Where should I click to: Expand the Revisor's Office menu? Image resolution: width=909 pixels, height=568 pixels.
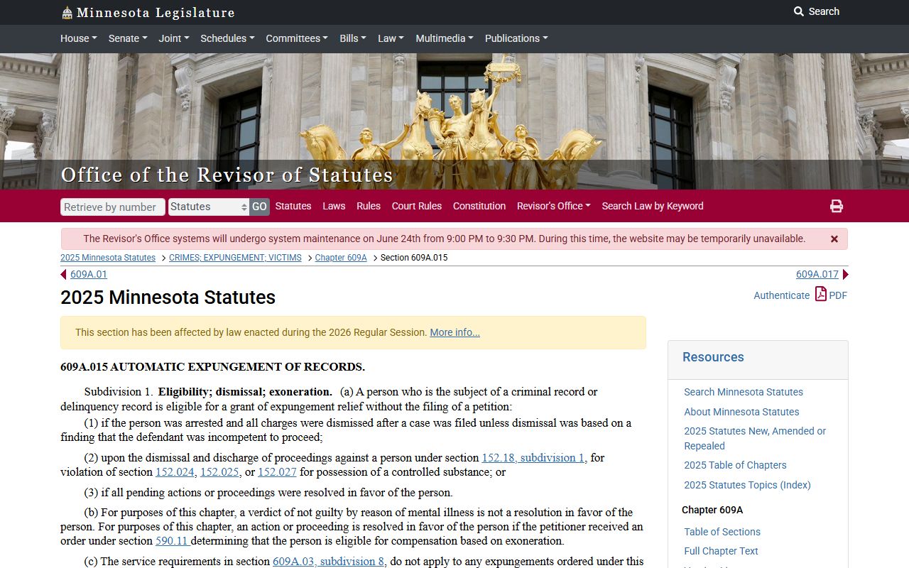coord(554,206)
